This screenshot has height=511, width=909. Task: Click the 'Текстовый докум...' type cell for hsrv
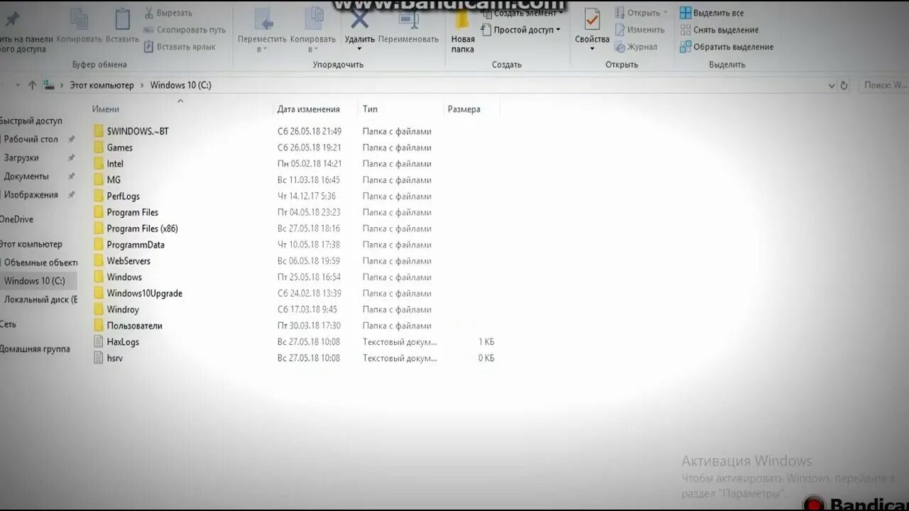coord(399,358)
